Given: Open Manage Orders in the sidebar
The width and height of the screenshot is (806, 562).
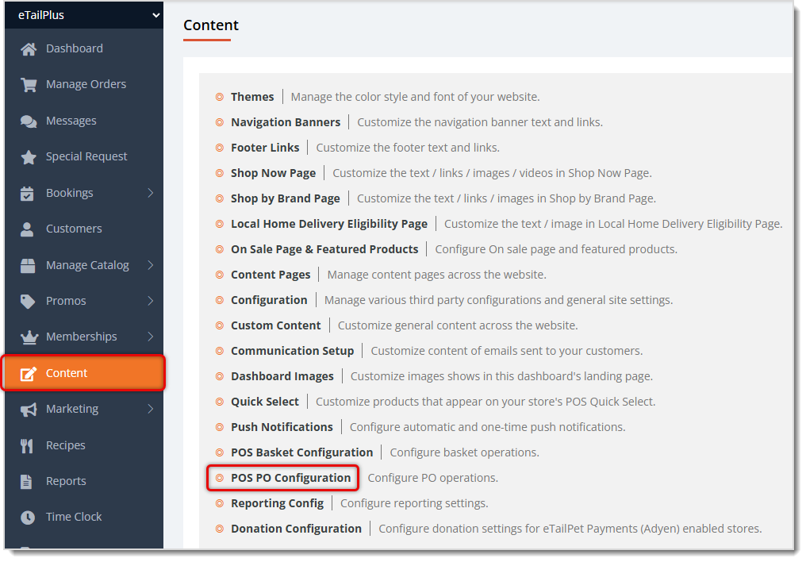Looking at the screenshot, I should tap(86, 84).
